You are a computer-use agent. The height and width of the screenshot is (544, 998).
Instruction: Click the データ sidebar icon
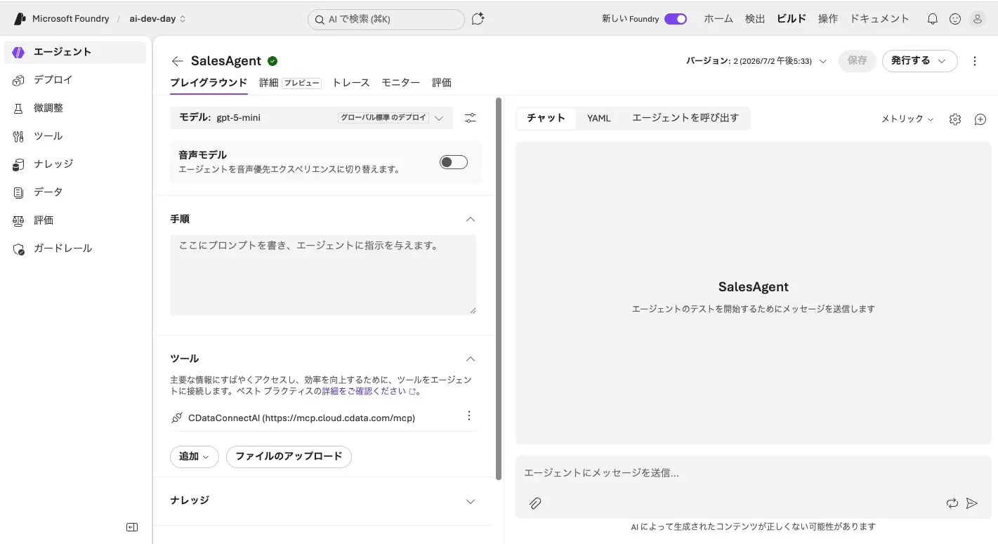(x=19, y=192)
